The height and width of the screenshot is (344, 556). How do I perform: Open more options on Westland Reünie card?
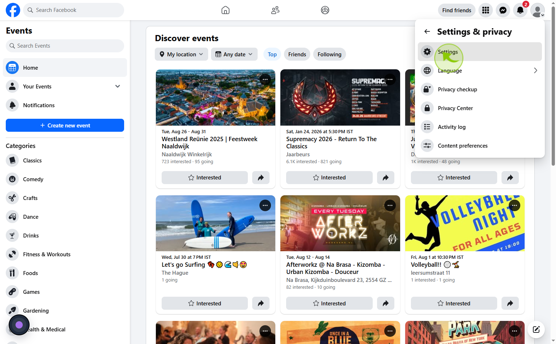pos(265,79)
